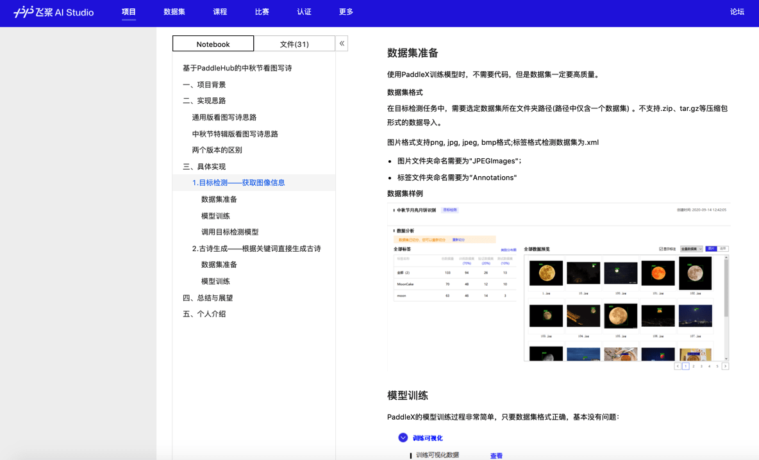Image resolution: width=759 pixels, height=460 pixels.
Task: Toggle the 显示标注 checkbox in sample image
Action: (x=661, y=249)
